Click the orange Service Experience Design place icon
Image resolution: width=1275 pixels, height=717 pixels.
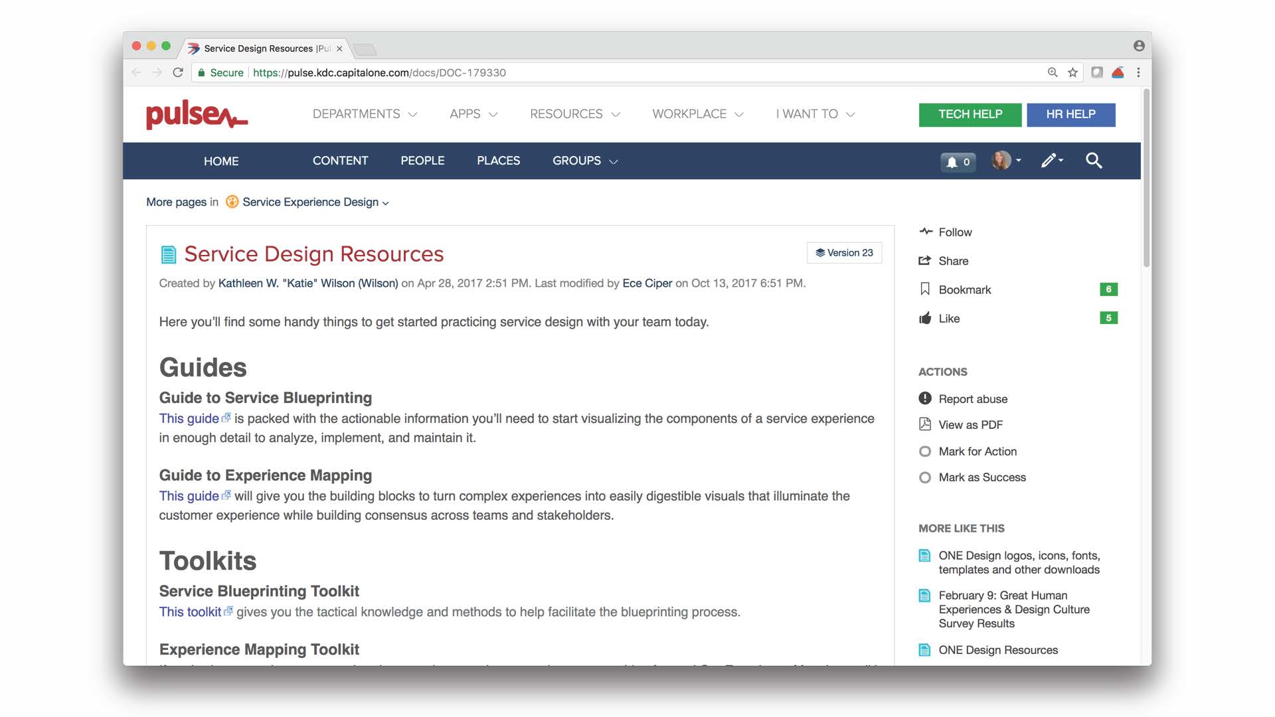pos(232,202)
